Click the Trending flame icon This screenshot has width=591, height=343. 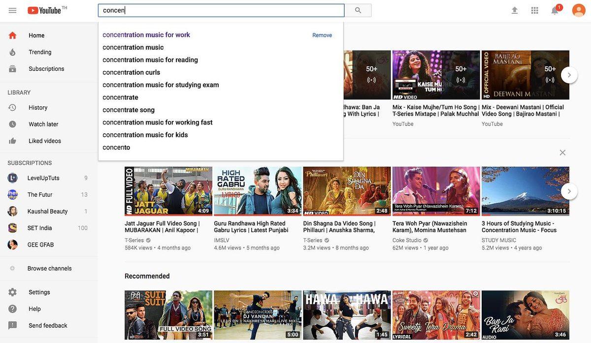click(x=12, y=52)
